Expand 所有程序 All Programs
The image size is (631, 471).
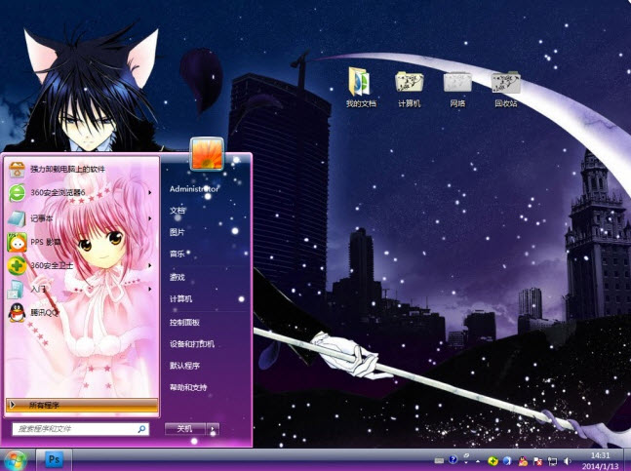click(82, 405)
